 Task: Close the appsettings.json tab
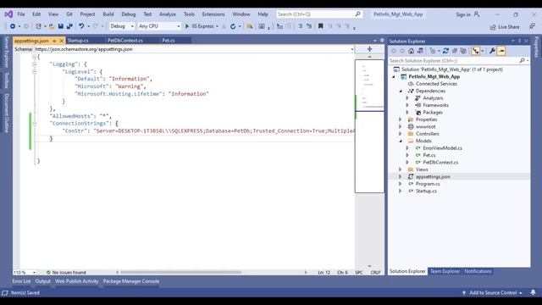[x=62, y=41]
